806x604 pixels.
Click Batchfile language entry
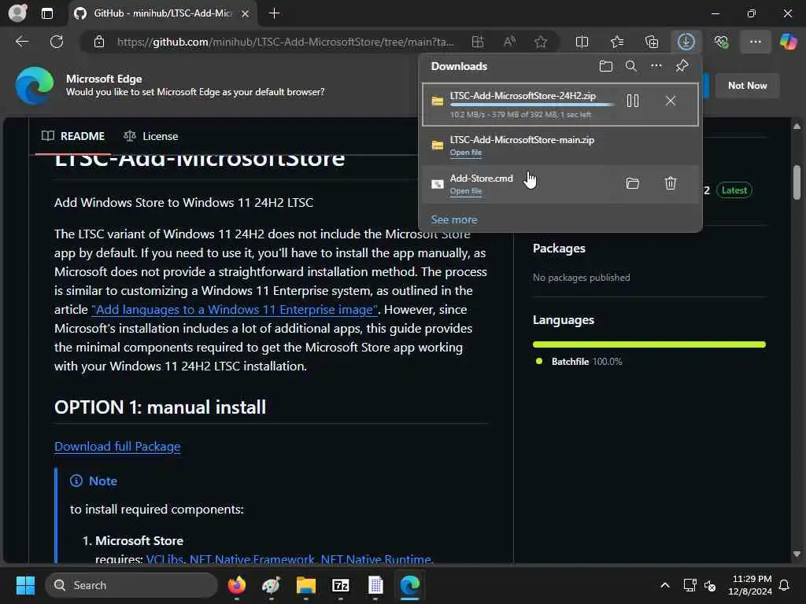click(579, 362)
